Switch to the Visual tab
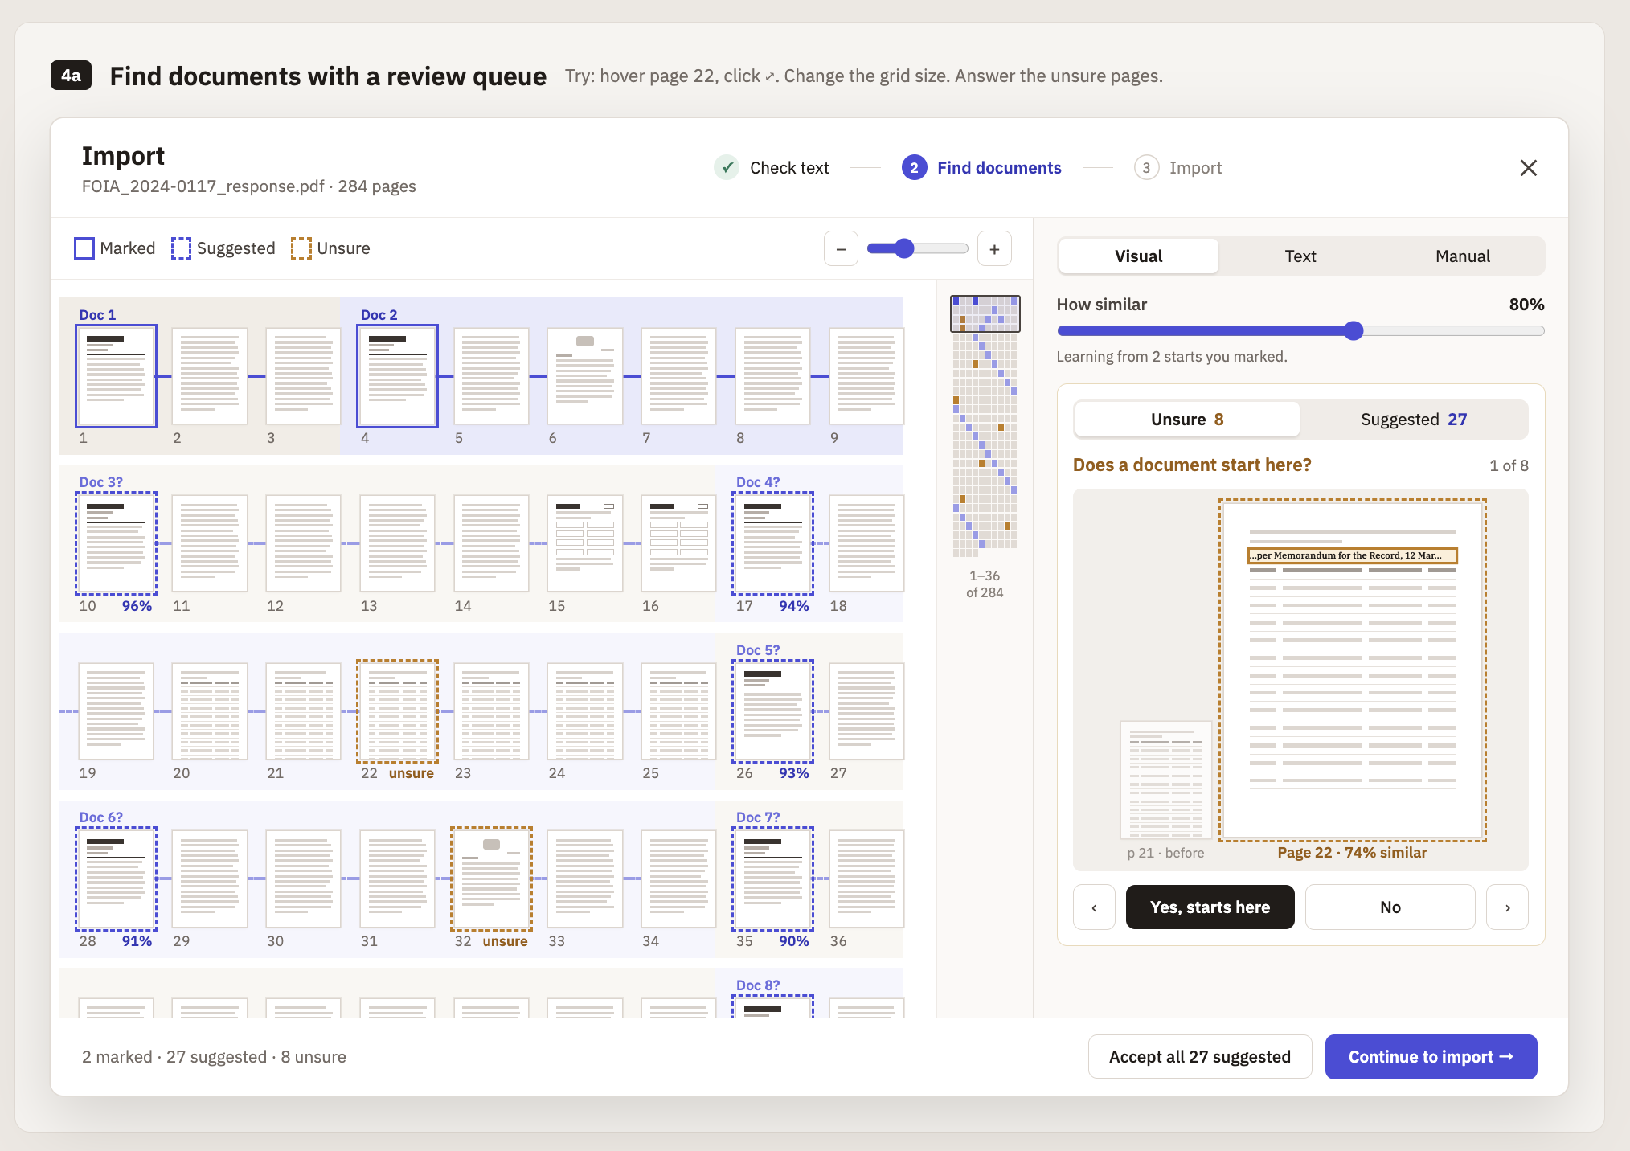 coord(1138,256)
